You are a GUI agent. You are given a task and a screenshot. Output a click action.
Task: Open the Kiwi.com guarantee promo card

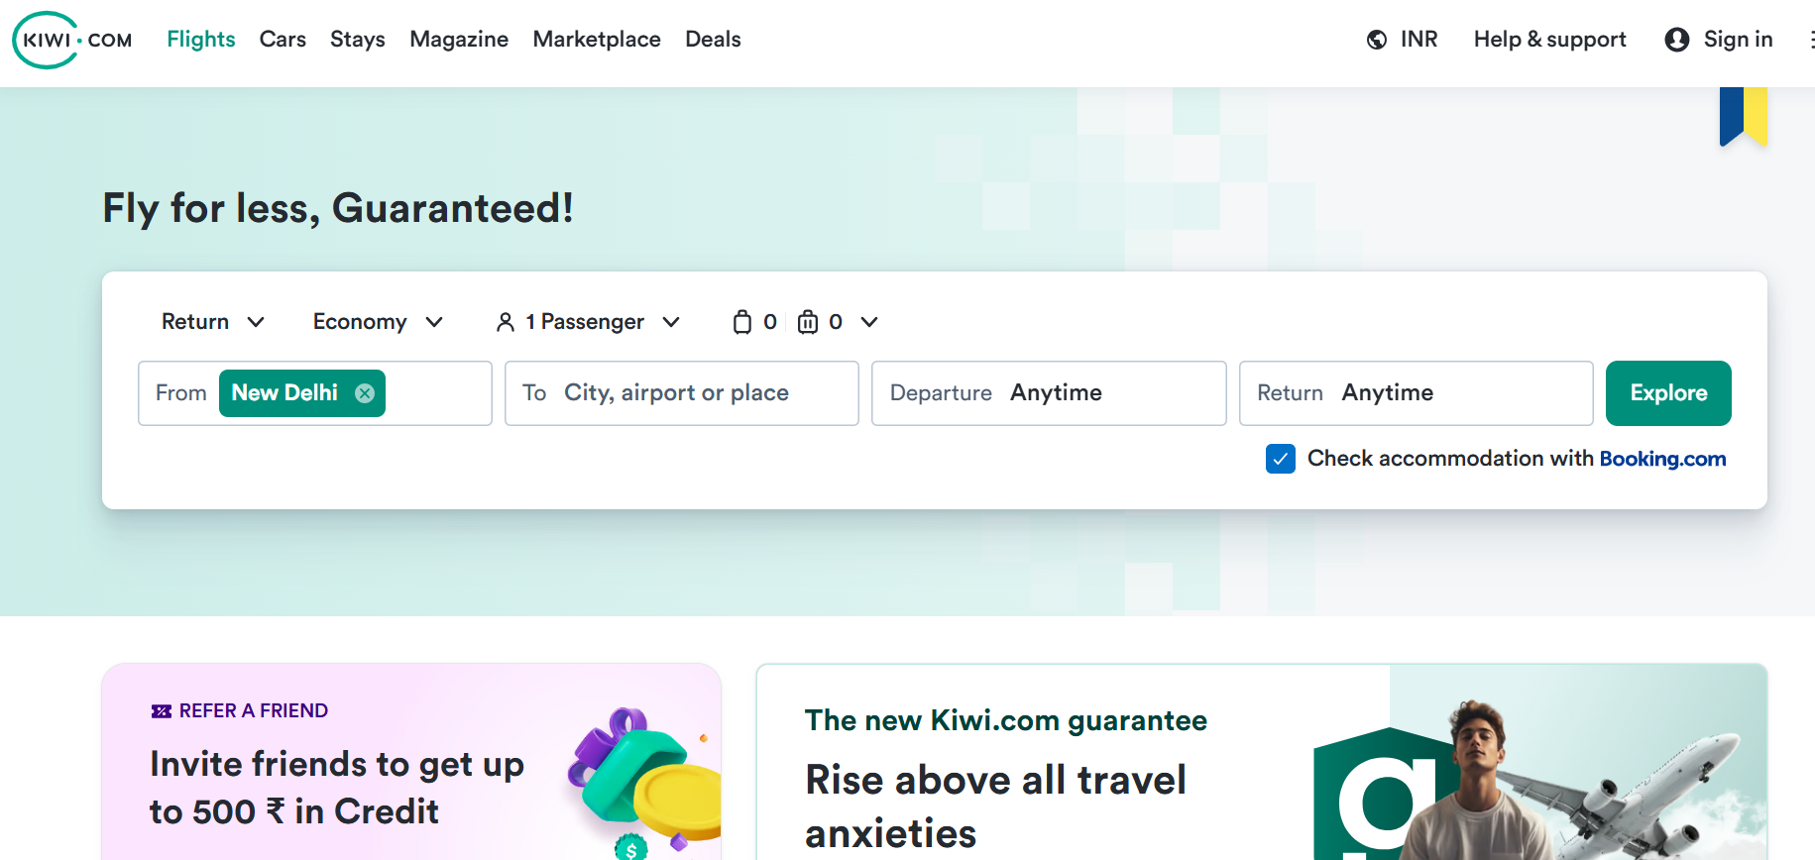[1261, 761]
